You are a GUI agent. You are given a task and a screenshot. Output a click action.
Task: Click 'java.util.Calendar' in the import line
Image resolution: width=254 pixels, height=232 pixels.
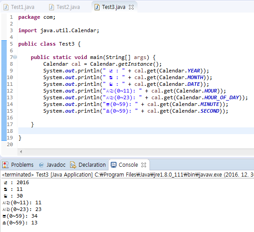click(68, 30)
